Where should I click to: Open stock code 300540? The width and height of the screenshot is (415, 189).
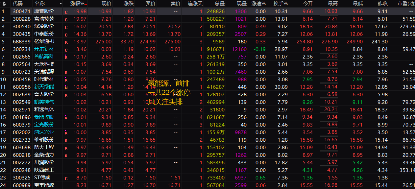[22, 26]
